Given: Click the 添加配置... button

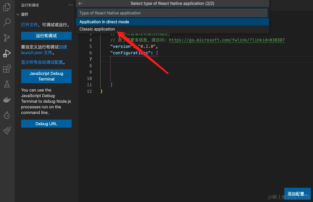Looking at the screenshot, I should click(297, 194).
